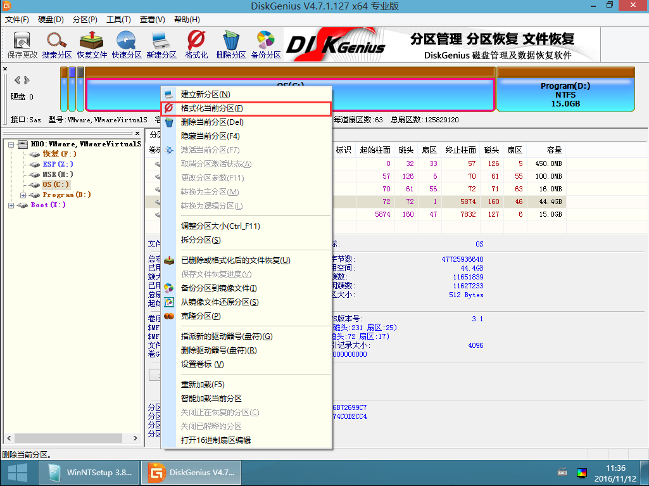The height and width of the screenshot is (486, 649).
Task: Click HD0:VMware disk tree root item
Action: [x=85, y=144]
